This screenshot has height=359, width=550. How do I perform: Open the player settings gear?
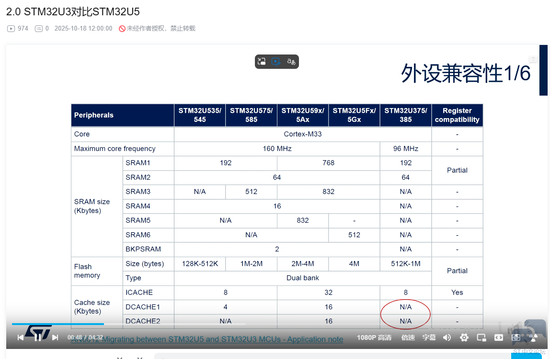[464, 337]
